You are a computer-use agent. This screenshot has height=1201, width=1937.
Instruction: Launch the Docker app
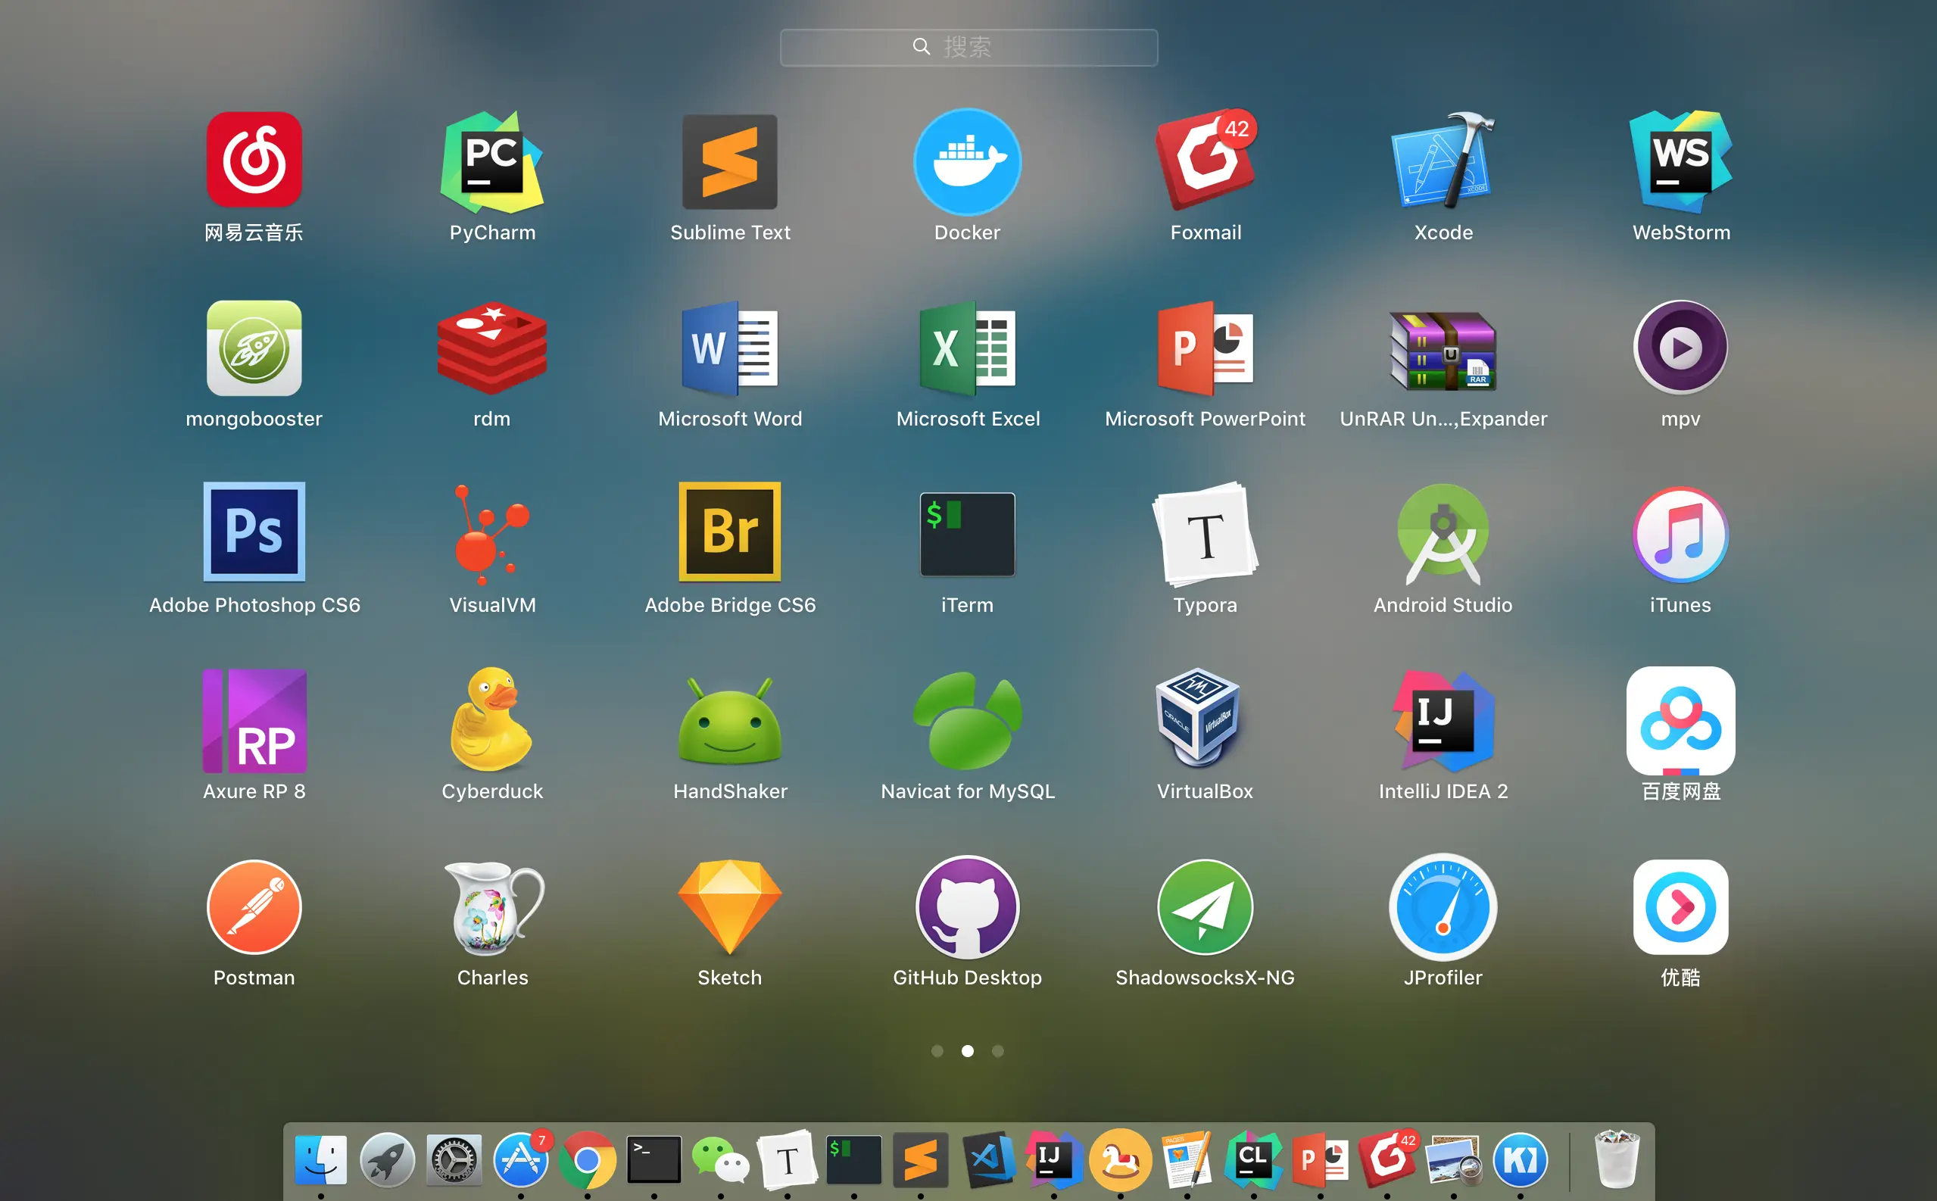pos(967,163)
